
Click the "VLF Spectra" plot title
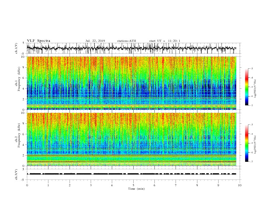pos(39,41)
